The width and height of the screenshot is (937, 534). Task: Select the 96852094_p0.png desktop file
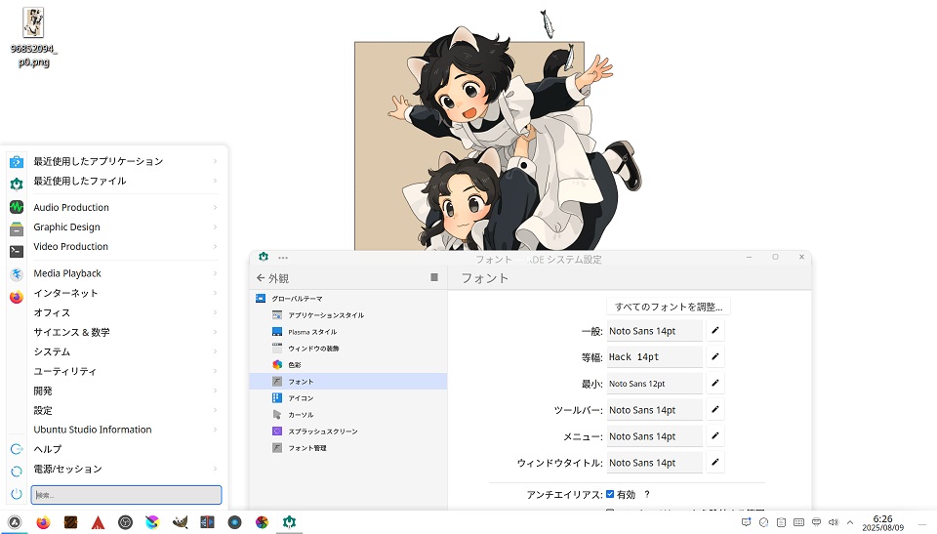(x=33, y=37)
